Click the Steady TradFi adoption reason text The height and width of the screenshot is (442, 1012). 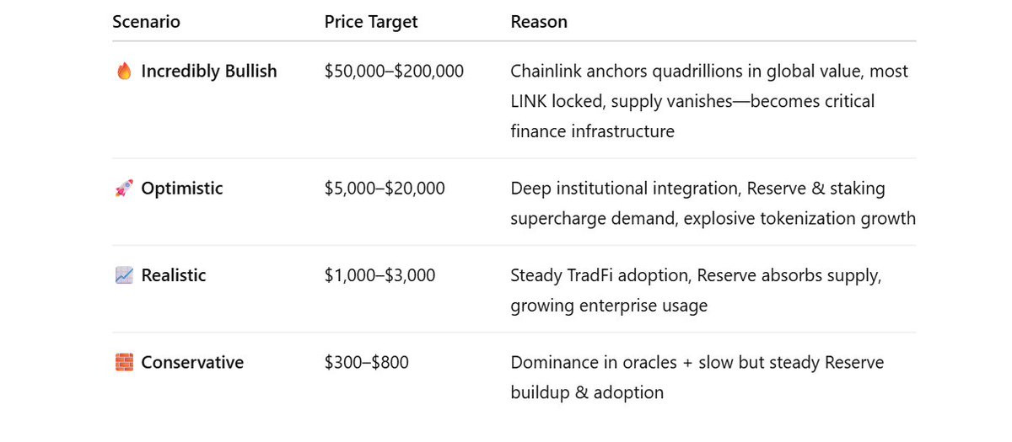click(x=696, y=290)
